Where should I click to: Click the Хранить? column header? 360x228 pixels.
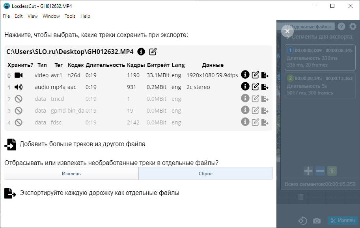click(x=20, y=65)
